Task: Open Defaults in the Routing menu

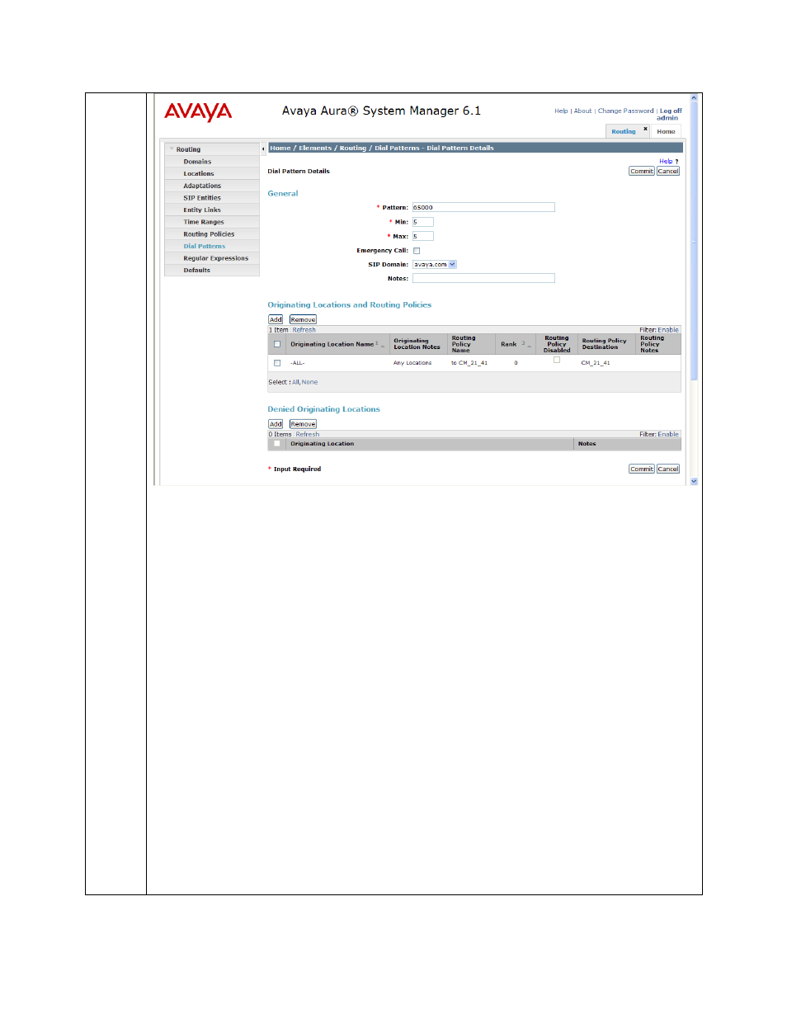Action: tap(197, 271)
